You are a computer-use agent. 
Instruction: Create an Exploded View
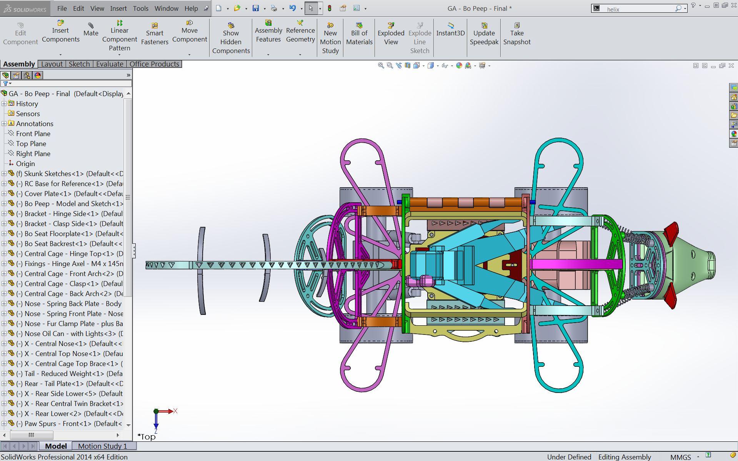pos(391,33)
